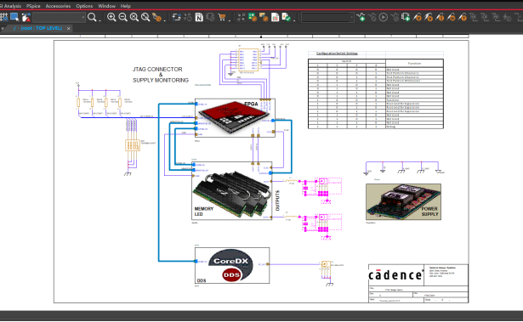The height and width of the screenshot is (322, 523).
Task: Open the Window menu
Action: 107,6
